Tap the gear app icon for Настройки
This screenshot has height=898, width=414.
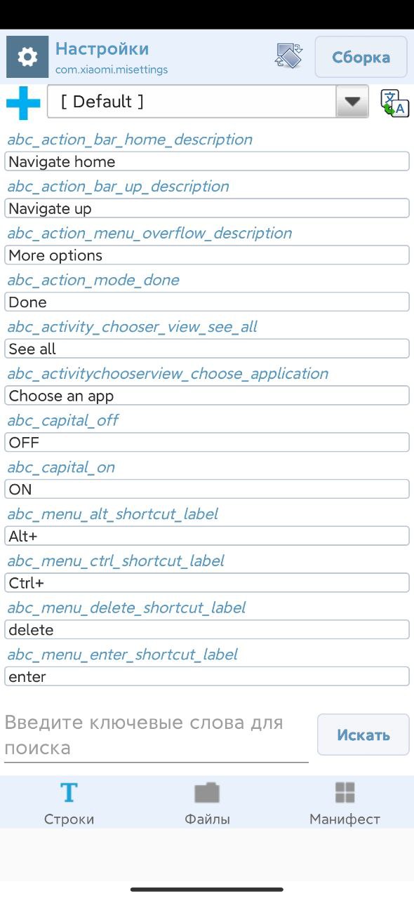27,57
